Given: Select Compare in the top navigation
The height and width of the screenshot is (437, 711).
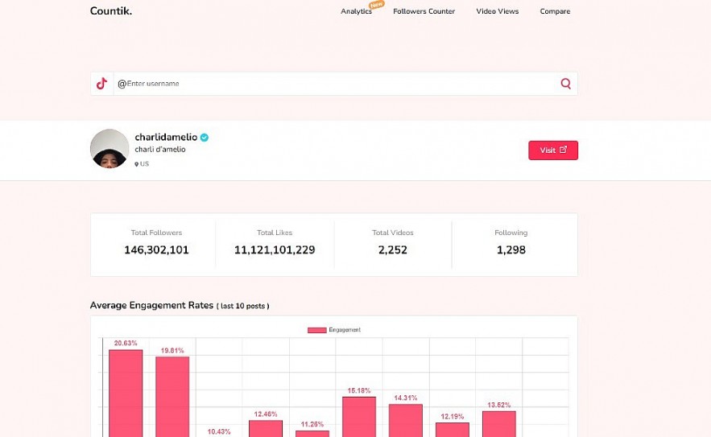Looking at the screenshot, I should [x=555, y=11].
